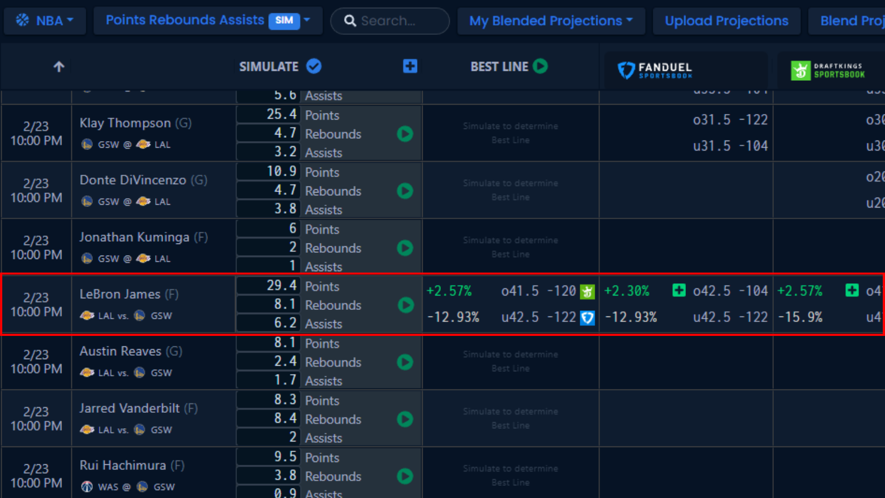Add LeBron DraftKings over bet plus icon
885x498 pixels.
click(x=852, y=290)
